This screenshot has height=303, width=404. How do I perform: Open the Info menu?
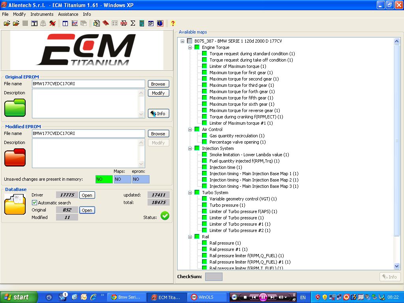87,14
